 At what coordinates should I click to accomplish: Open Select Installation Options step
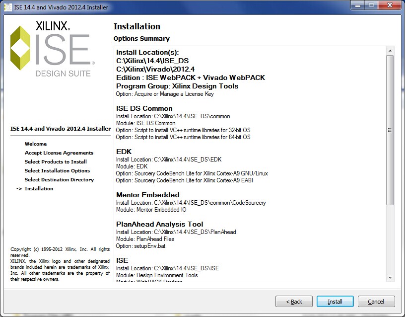click(57, 171)
